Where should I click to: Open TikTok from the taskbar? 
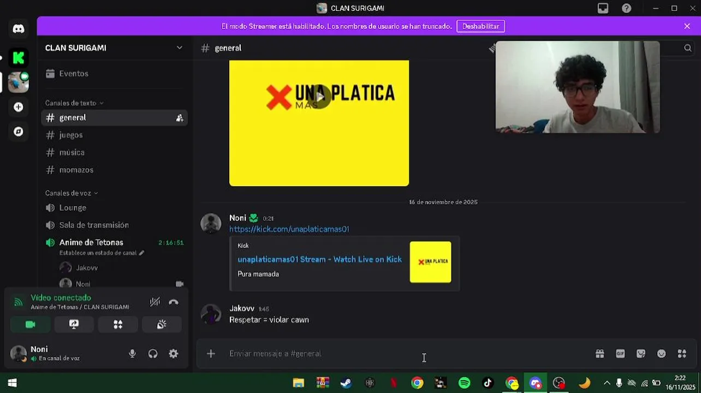click(x=488, y=383)
